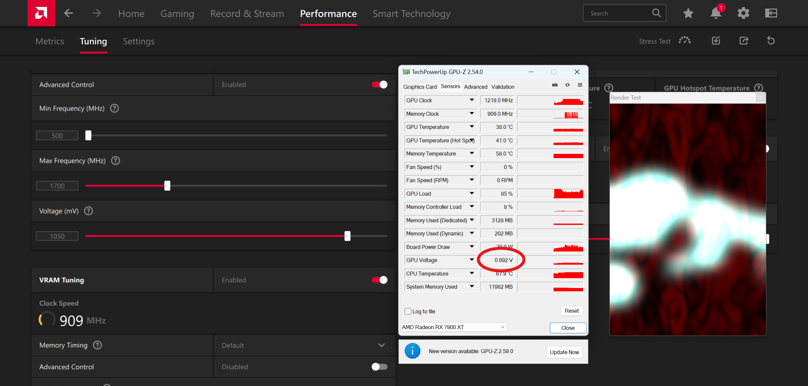Open Fan Speed (RPM) sensor dropdown

tap(472, 180)
